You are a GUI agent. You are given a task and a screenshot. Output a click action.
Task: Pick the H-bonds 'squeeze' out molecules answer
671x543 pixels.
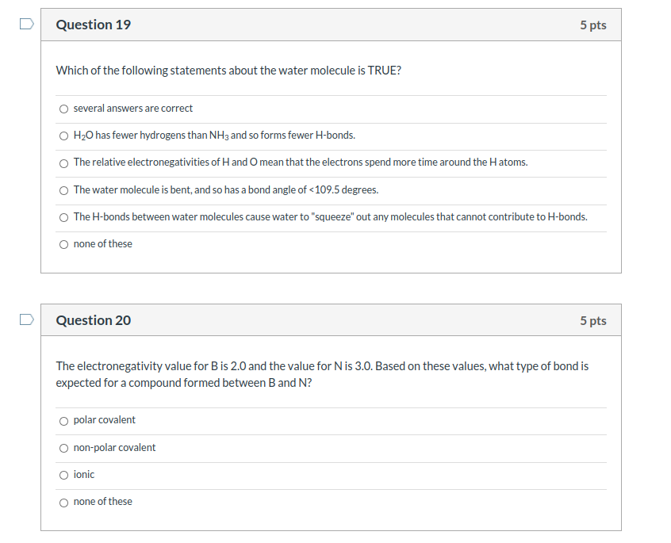(x=63, y=216)
